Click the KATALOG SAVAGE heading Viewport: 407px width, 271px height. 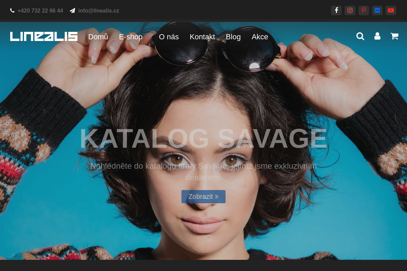[203, 139]
